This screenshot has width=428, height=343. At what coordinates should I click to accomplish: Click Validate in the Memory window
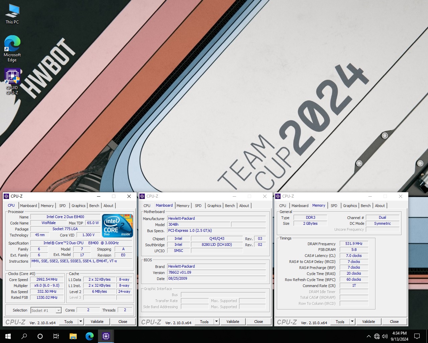(x=368, y=322)
